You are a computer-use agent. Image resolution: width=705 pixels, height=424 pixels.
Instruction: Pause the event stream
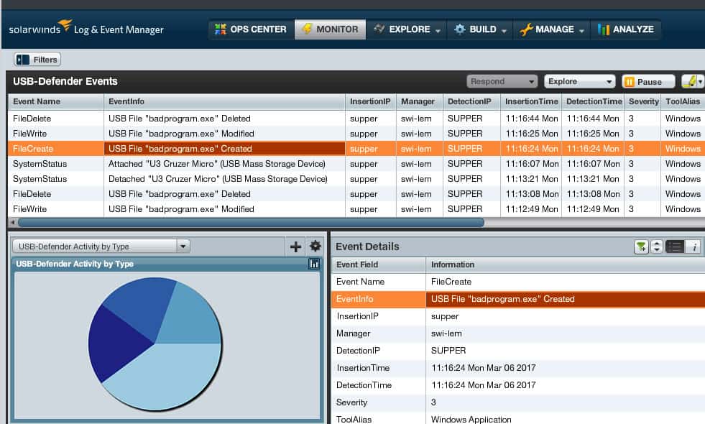coord(648,81)
